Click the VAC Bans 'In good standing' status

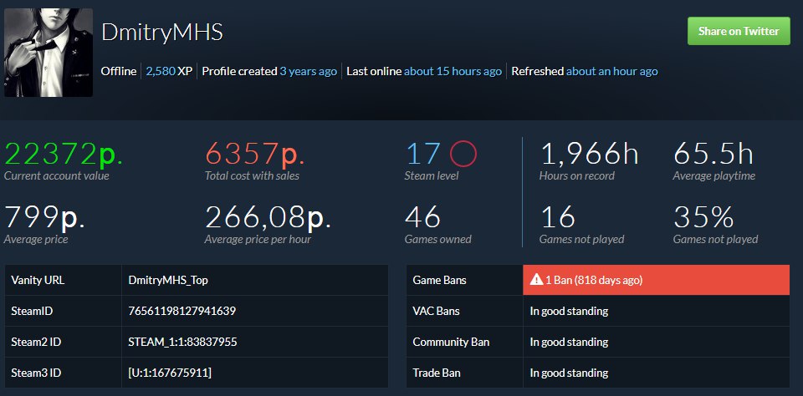point(569,312)
